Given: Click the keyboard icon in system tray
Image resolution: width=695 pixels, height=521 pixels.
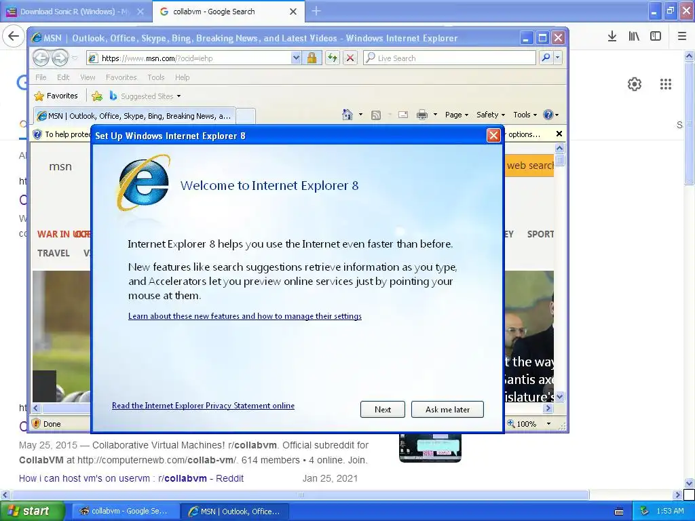Looking at the screenshot, I should point(619,512).
